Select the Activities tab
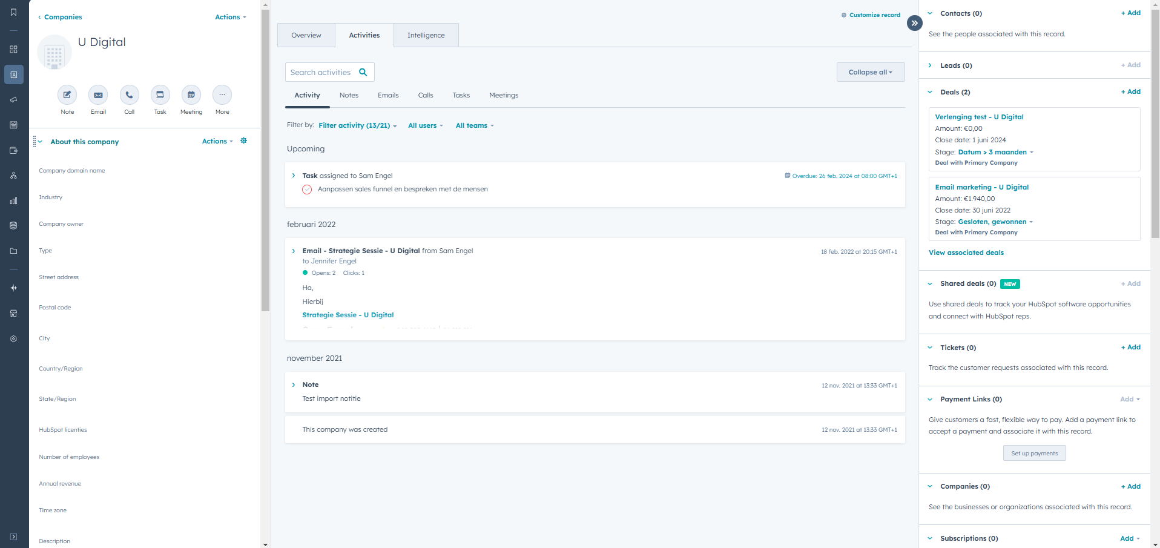 [x=364, y=35]
